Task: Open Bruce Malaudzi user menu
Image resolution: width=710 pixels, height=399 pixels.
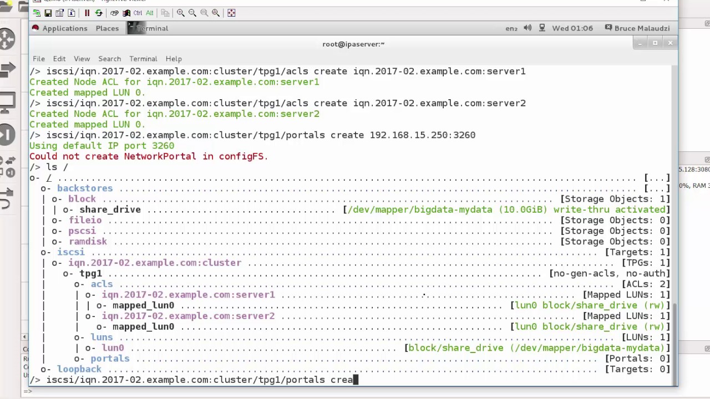Action: click(637, 28)
